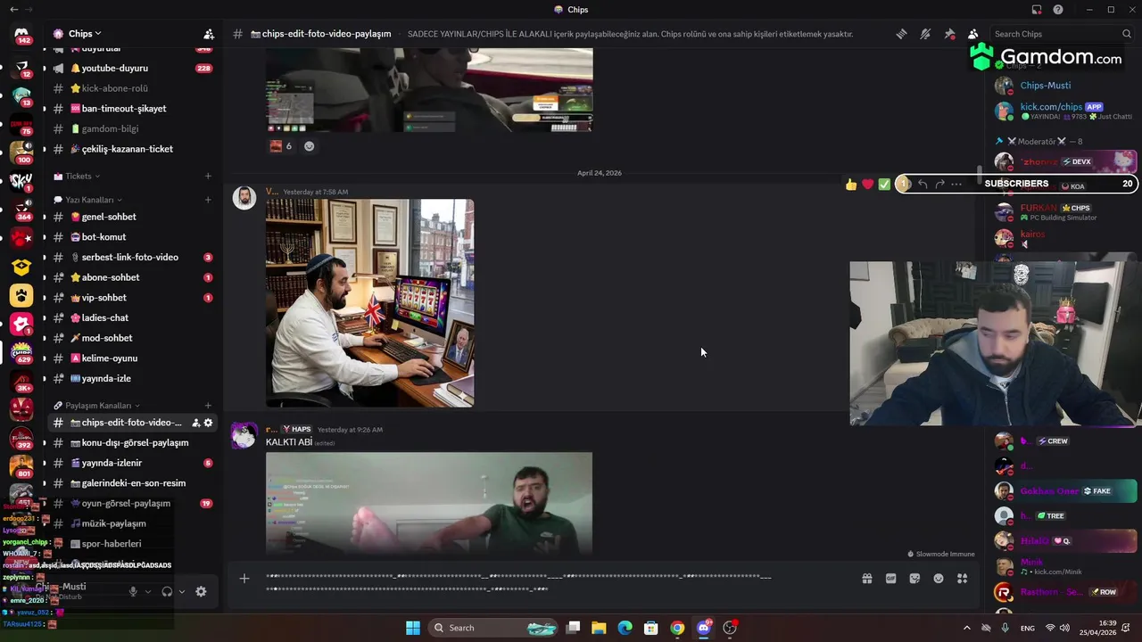This screenshot has width=1142, height=642.
Task: Open More options on hovered message
Action: point(956,185)
